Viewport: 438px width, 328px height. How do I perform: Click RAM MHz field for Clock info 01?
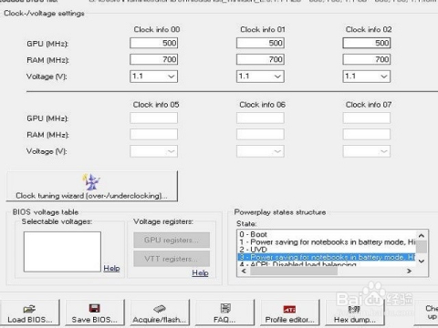[x=260, y=59]
